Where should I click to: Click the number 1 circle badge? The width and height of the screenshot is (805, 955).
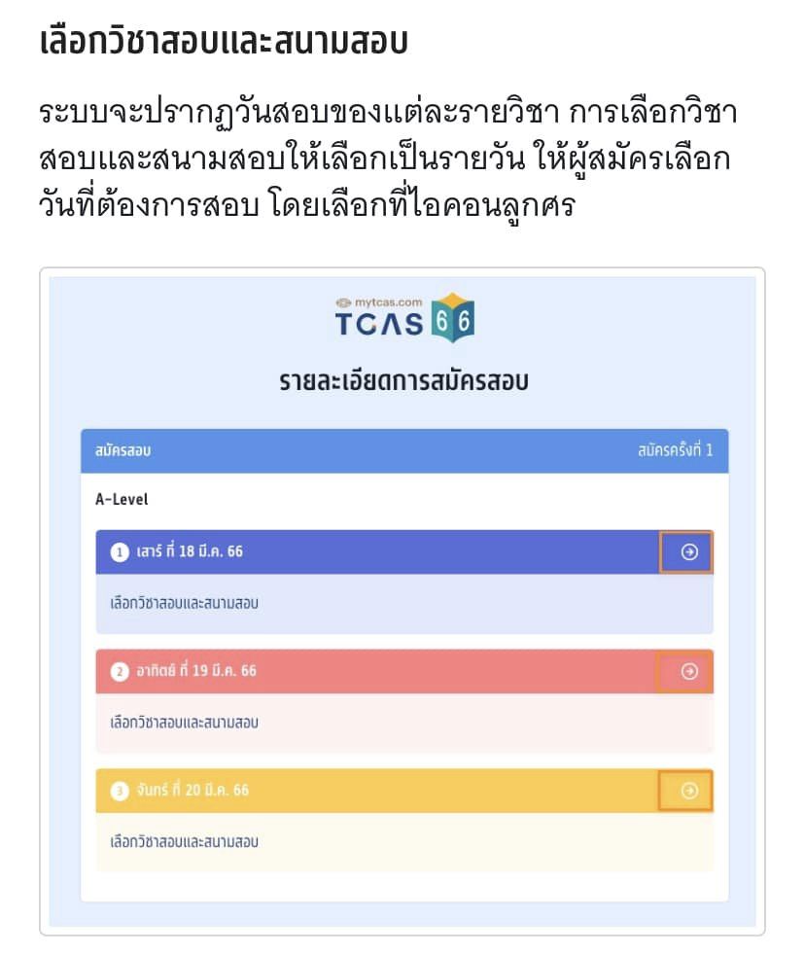(120, 552)
